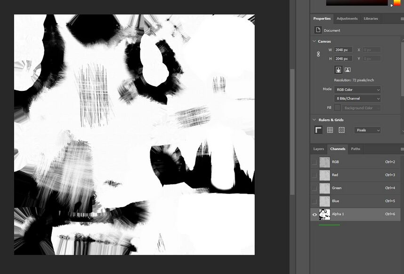Toggle rulers icon in Rulers & Grids
This screenshot has height=274, width=404.
318,130
